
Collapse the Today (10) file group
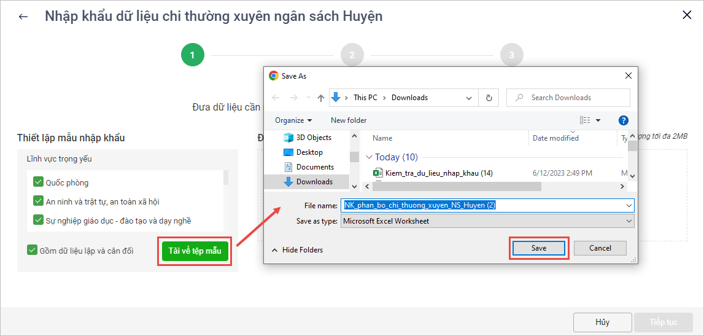pos(369,157)
